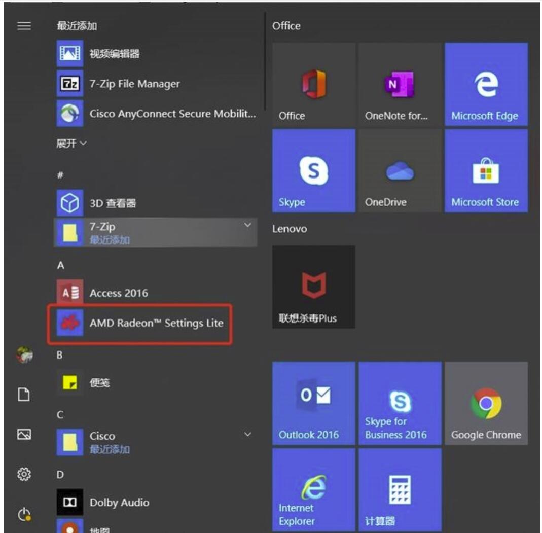Open the Outlook 2016 tile
This screenshot has width=542, height=533.
tap(313, 404)
